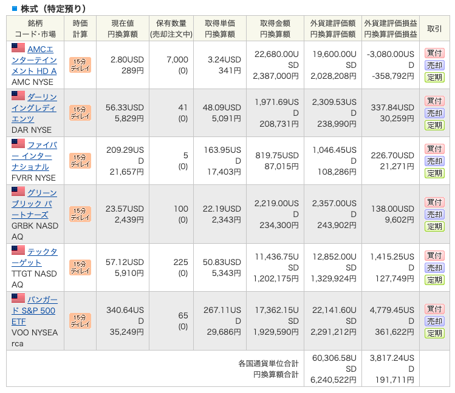Click blue square beside 株式（特定預り）heading
Screen dimensions: 455x393
point(14,8)
